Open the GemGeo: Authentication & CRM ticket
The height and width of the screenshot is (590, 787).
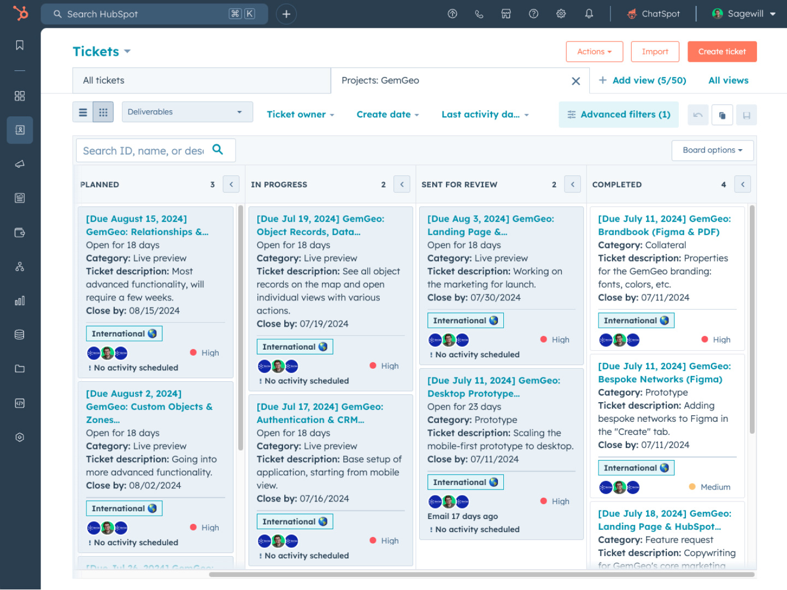[x=320, y=413]
